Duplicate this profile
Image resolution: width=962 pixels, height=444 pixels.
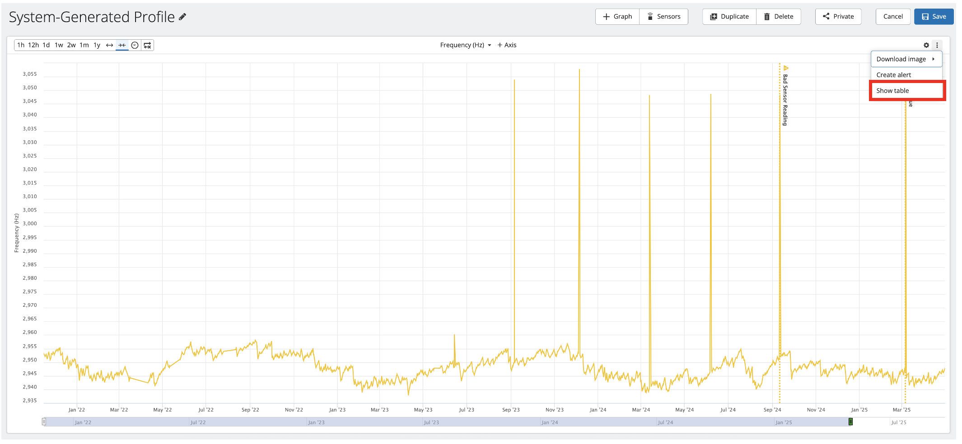[x=729, y=17]
